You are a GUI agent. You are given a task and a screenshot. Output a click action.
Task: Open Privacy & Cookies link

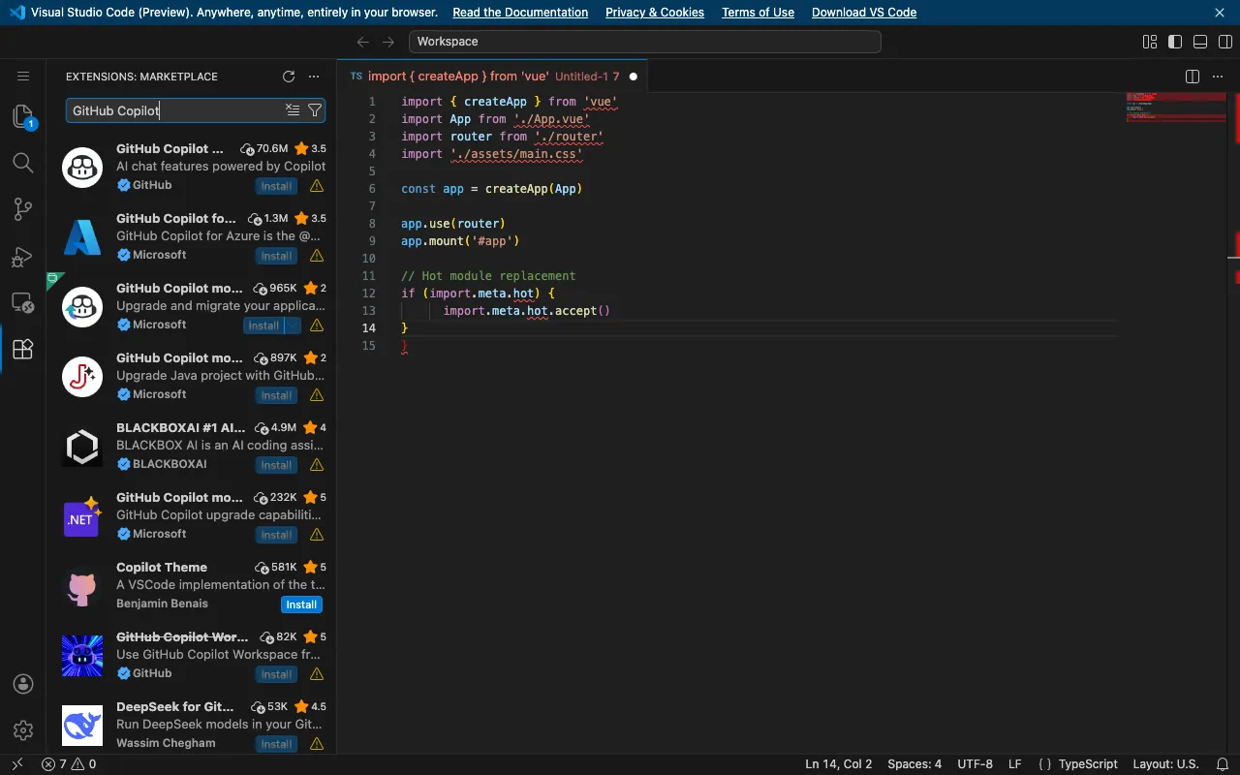655,13
